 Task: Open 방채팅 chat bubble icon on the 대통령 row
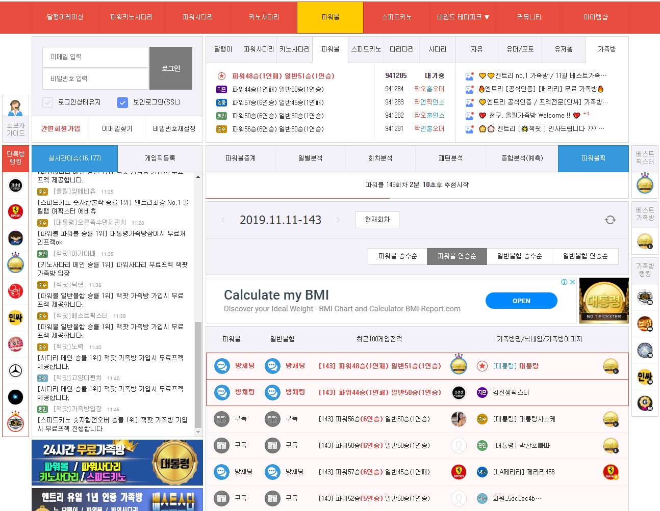coord(222,366)
